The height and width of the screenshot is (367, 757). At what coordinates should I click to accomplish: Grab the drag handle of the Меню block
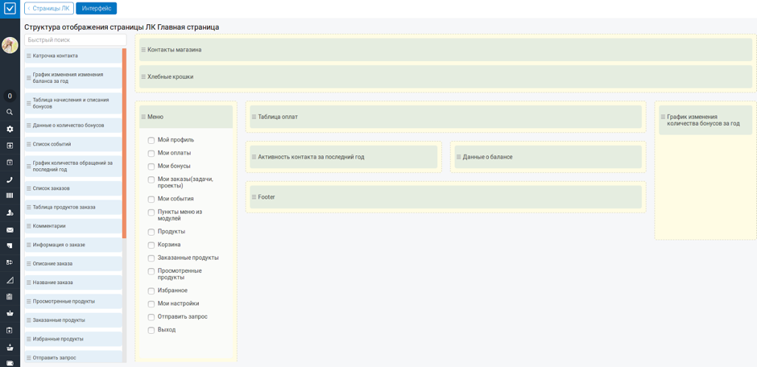(143, 116)
